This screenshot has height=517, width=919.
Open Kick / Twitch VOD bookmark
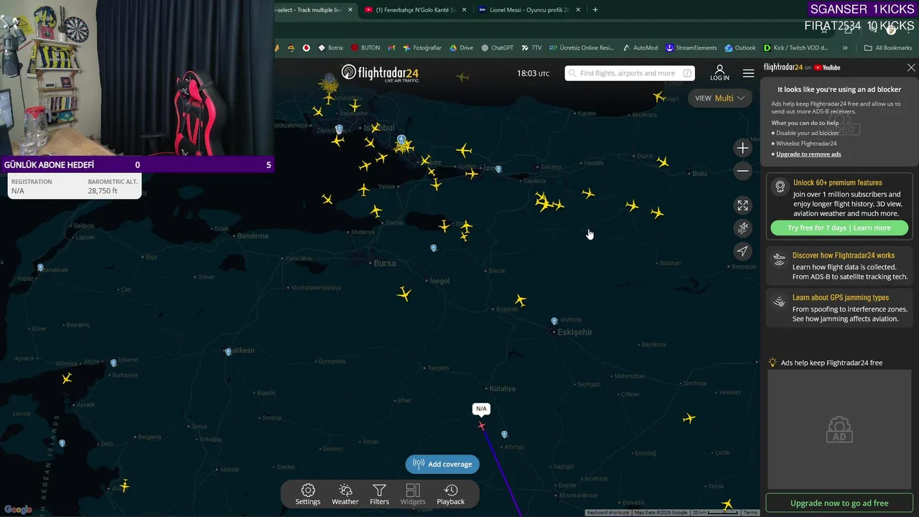click(796, 48)
